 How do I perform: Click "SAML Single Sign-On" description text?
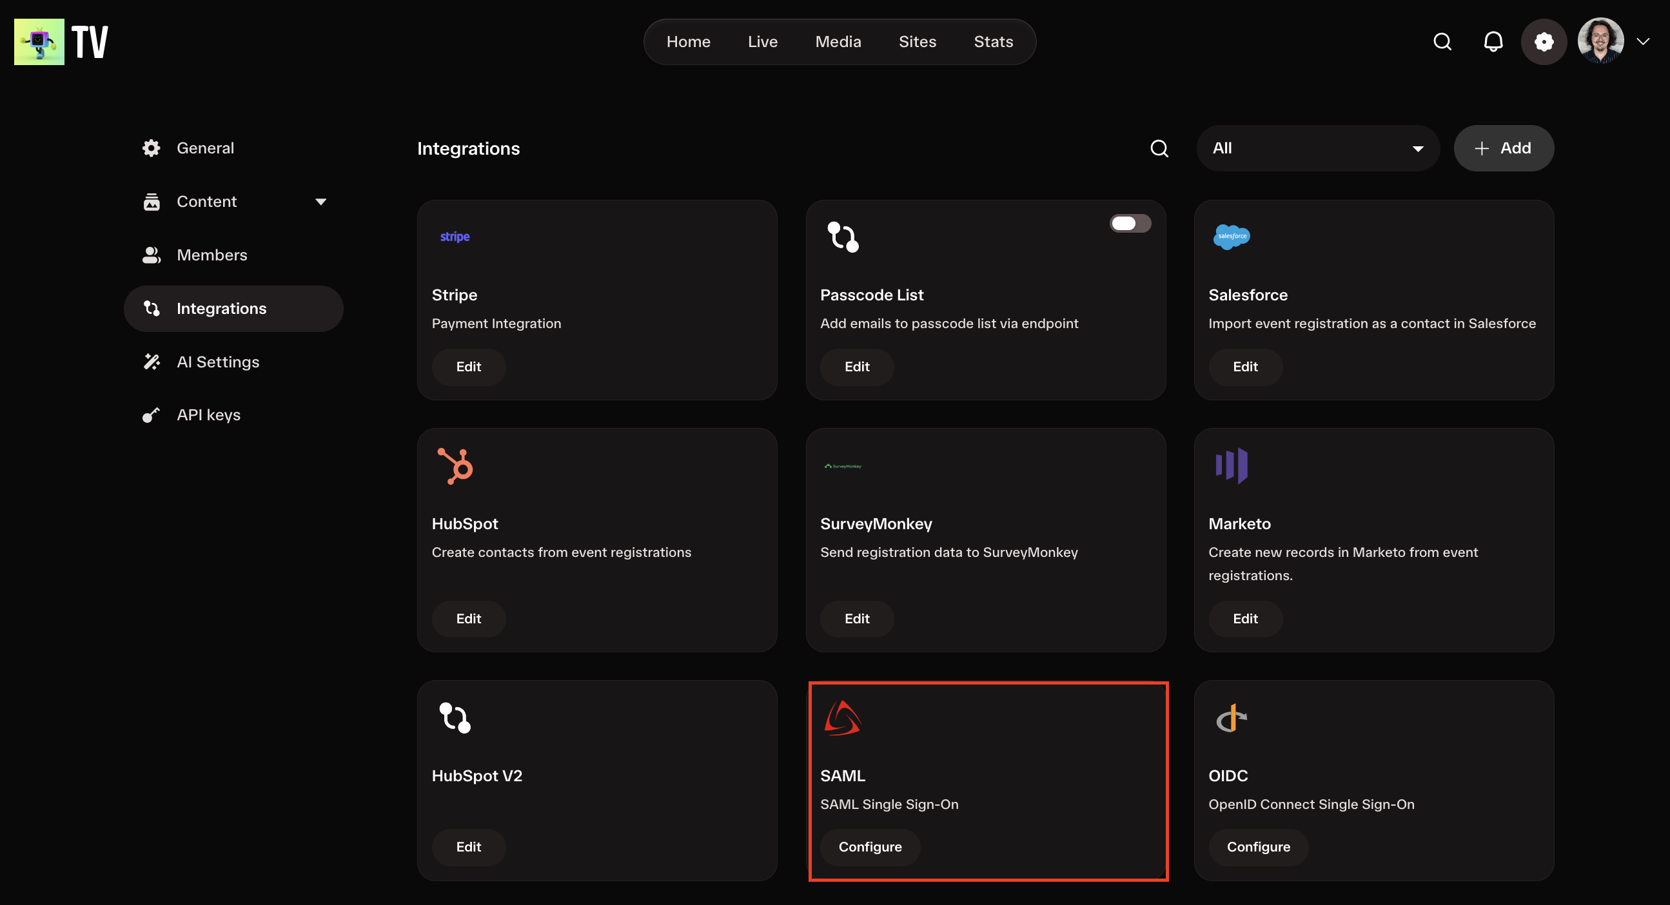889,804
